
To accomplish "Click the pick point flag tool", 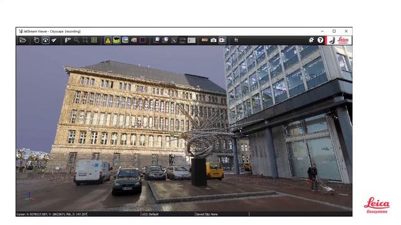I will (68, 40).
